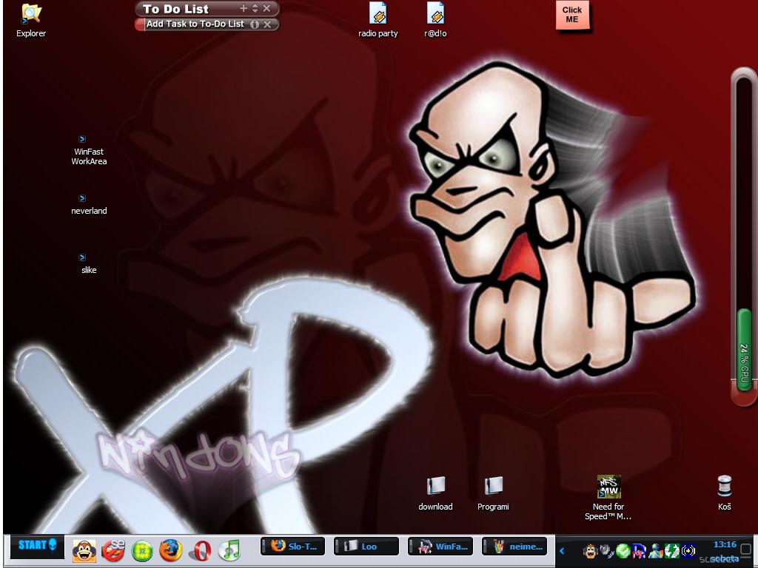Screen dimensions: 758x568
Task: Select 'Add Task to To-Do List' entry
Action: tap(195, 24)
